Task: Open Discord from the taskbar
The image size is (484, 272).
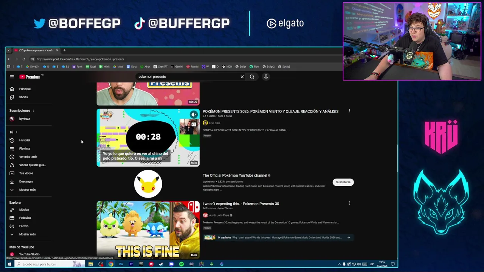Action: [171, 264]
